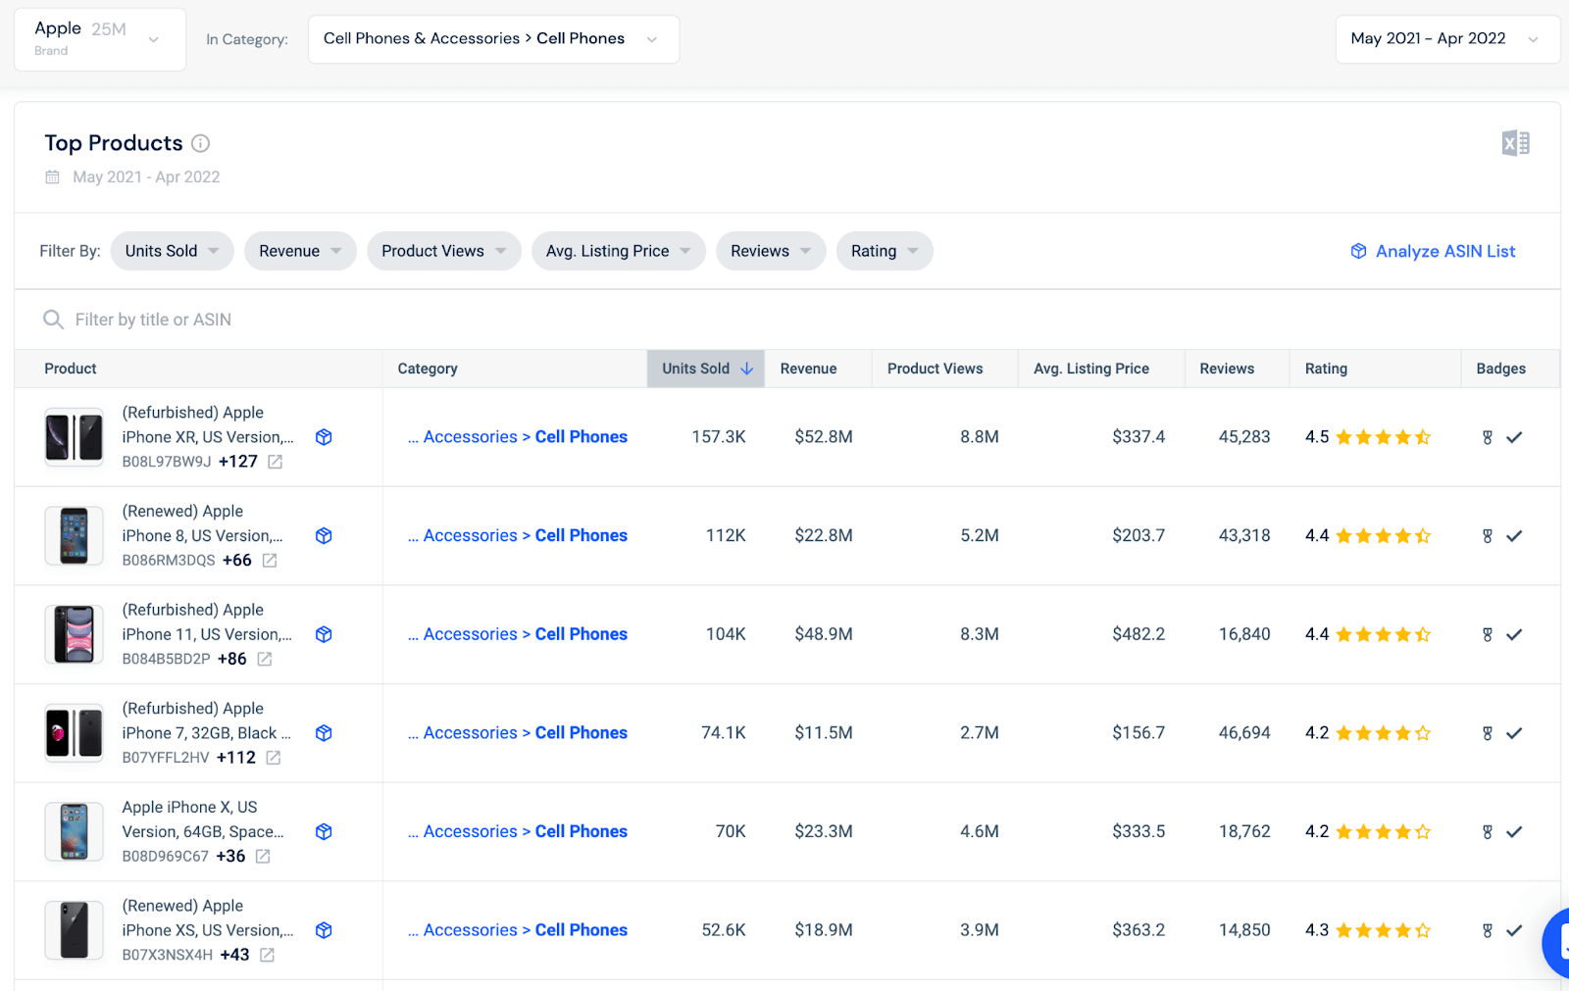Open the Avg. Listing Price filter

[618, 251]
